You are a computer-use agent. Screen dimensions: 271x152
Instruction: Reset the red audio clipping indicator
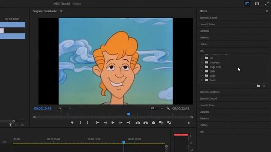pos(181,135)
